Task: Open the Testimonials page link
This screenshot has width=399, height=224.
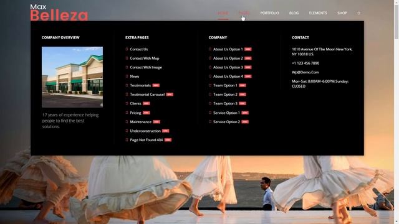Action: (x=140, y=85)
